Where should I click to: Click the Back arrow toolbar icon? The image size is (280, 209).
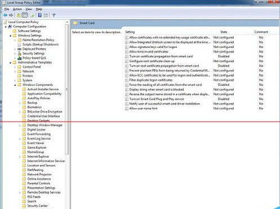pos(5,15)
